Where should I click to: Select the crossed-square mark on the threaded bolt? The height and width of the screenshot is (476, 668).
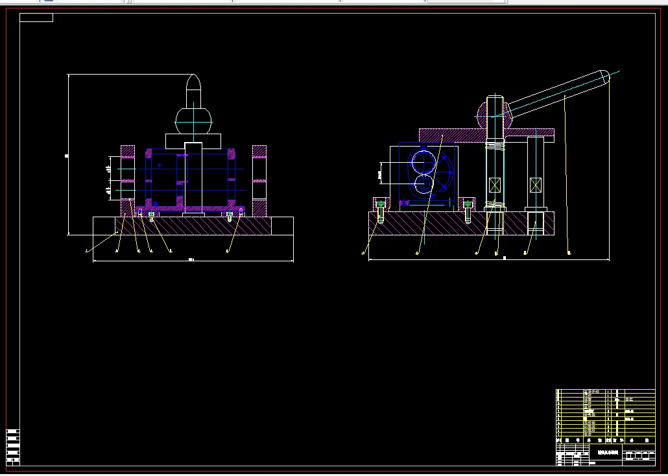[495, 185]
